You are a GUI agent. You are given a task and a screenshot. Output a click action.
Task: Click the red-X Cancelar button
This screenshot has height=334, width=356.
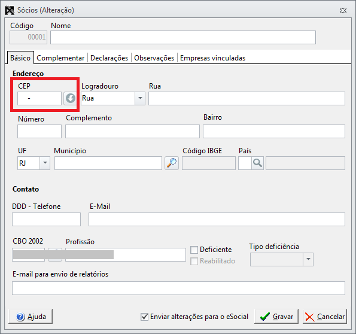tap(325, 316)
